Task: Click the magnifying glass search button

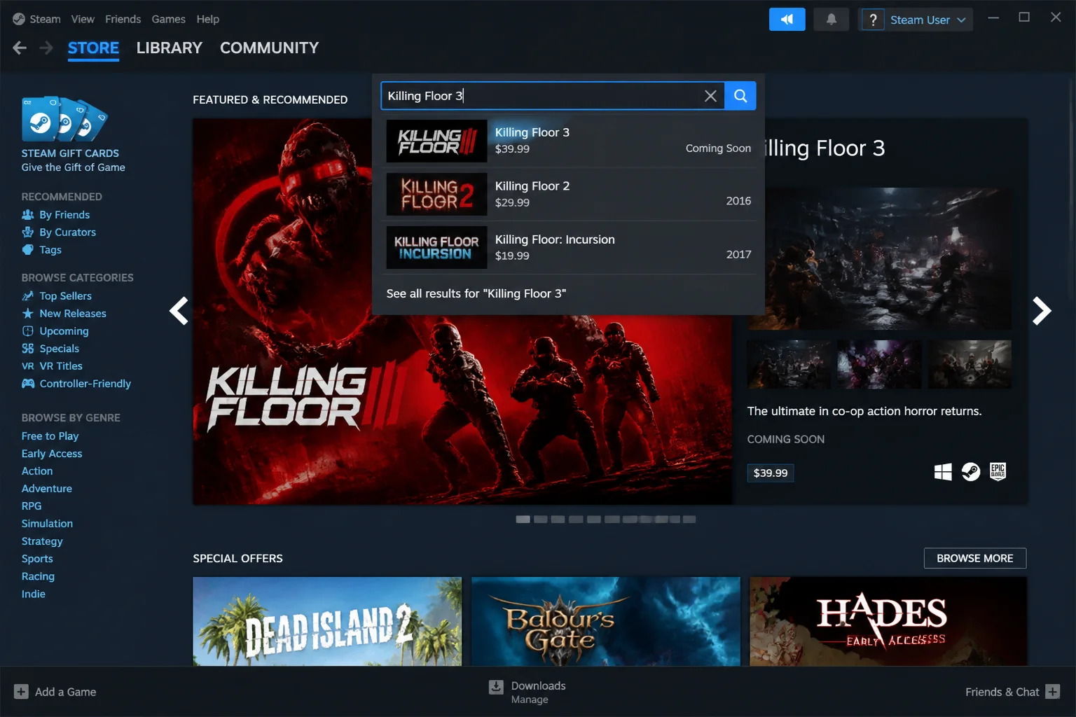Action: (740, 96)
